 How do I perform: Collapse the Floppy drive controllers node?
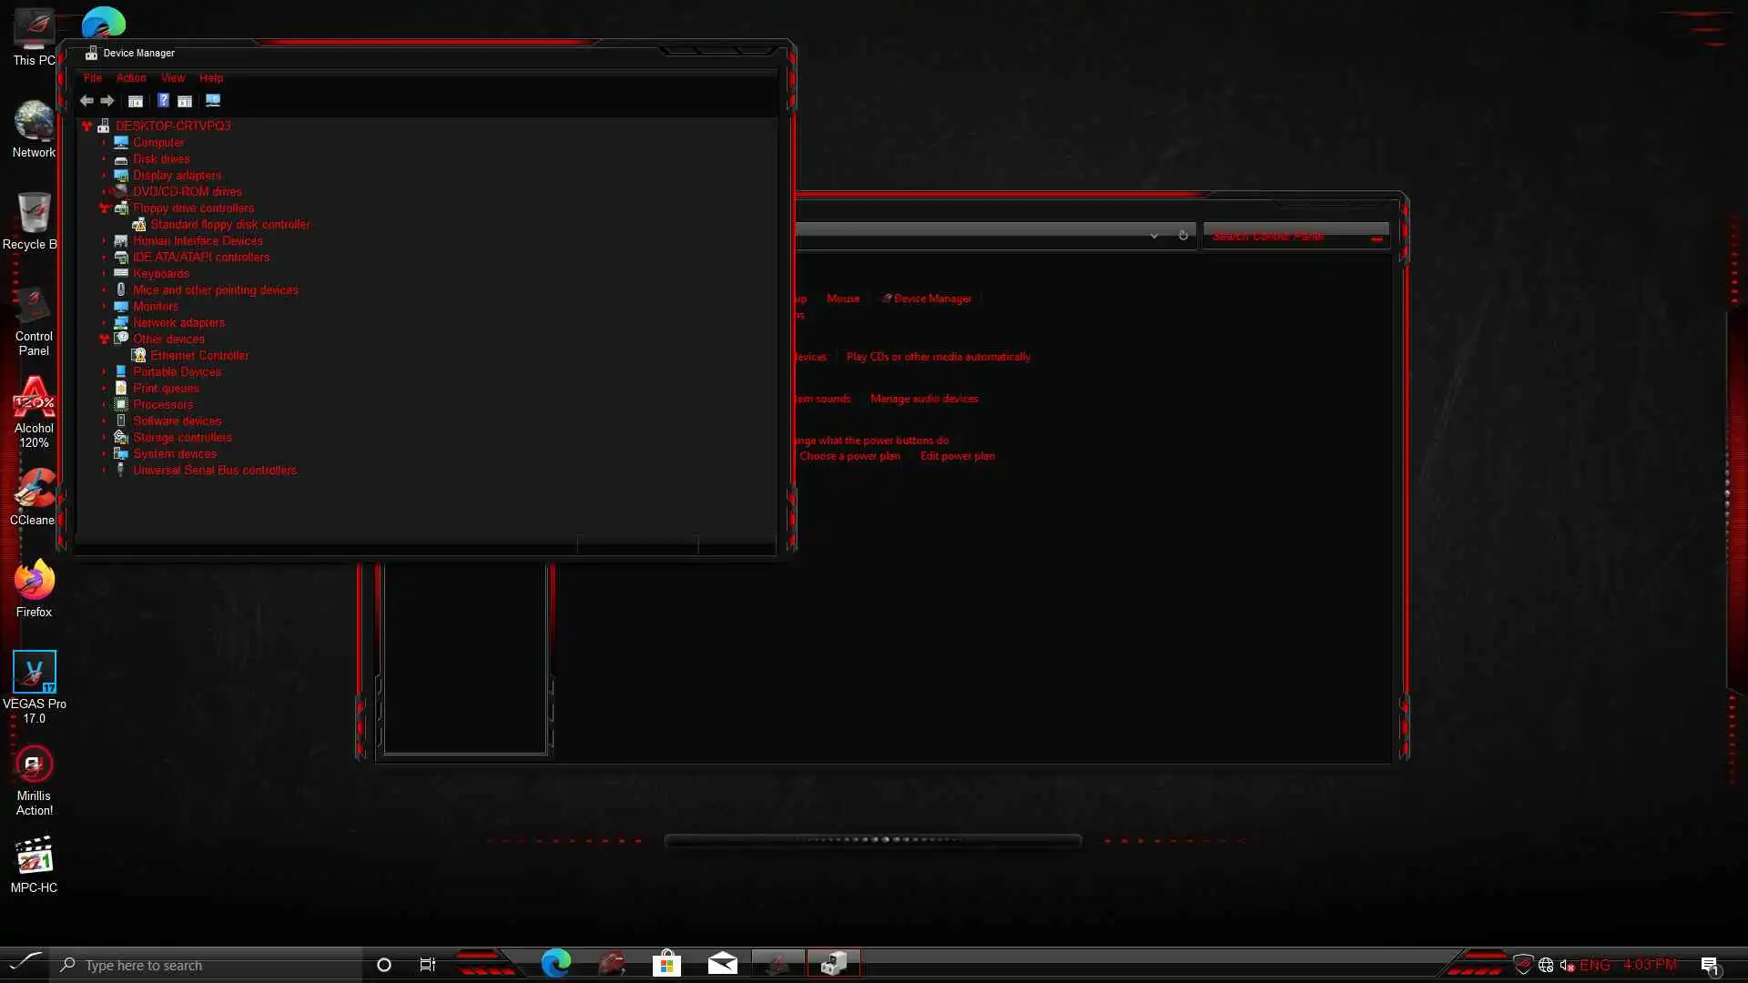click(x=104, y=208)
